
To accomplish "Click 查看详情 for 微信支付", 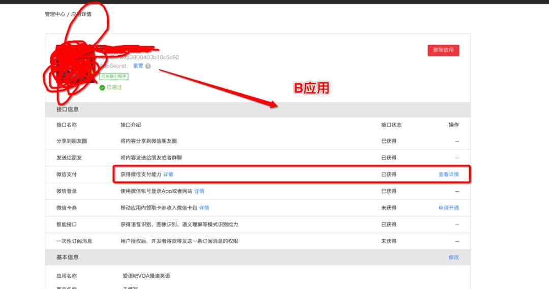I will pyautogui.click(x=448, y=174).
